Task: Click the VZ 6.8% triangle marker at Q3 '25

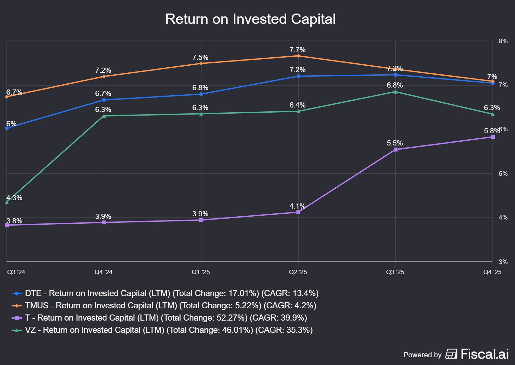Action: 396,92
